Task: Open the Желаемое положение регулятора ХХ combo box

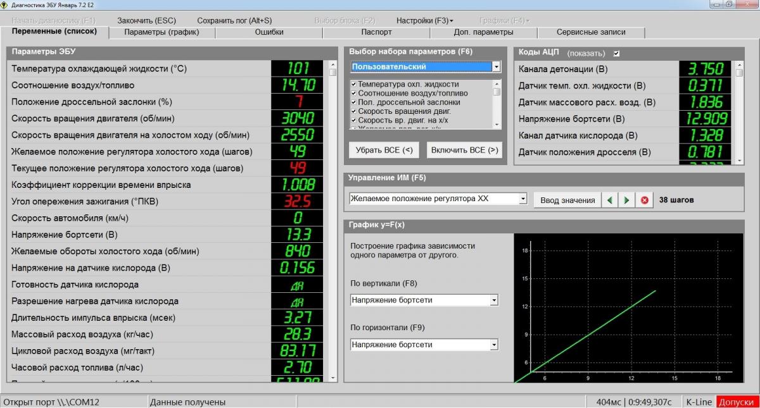Action: [522, 199]
